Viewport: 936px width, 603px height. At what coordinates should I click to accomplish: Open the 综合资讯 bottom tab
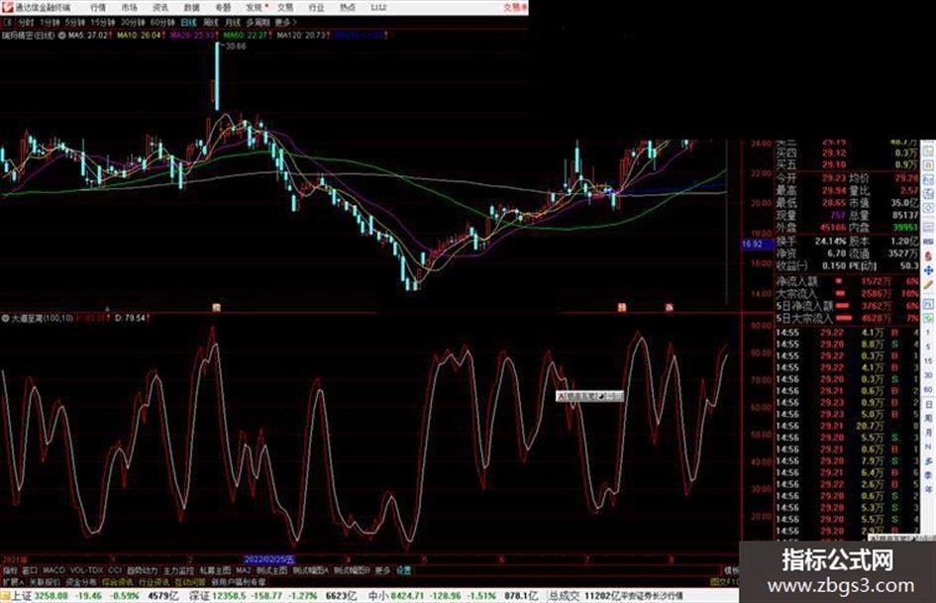click(x=118, y=581)
